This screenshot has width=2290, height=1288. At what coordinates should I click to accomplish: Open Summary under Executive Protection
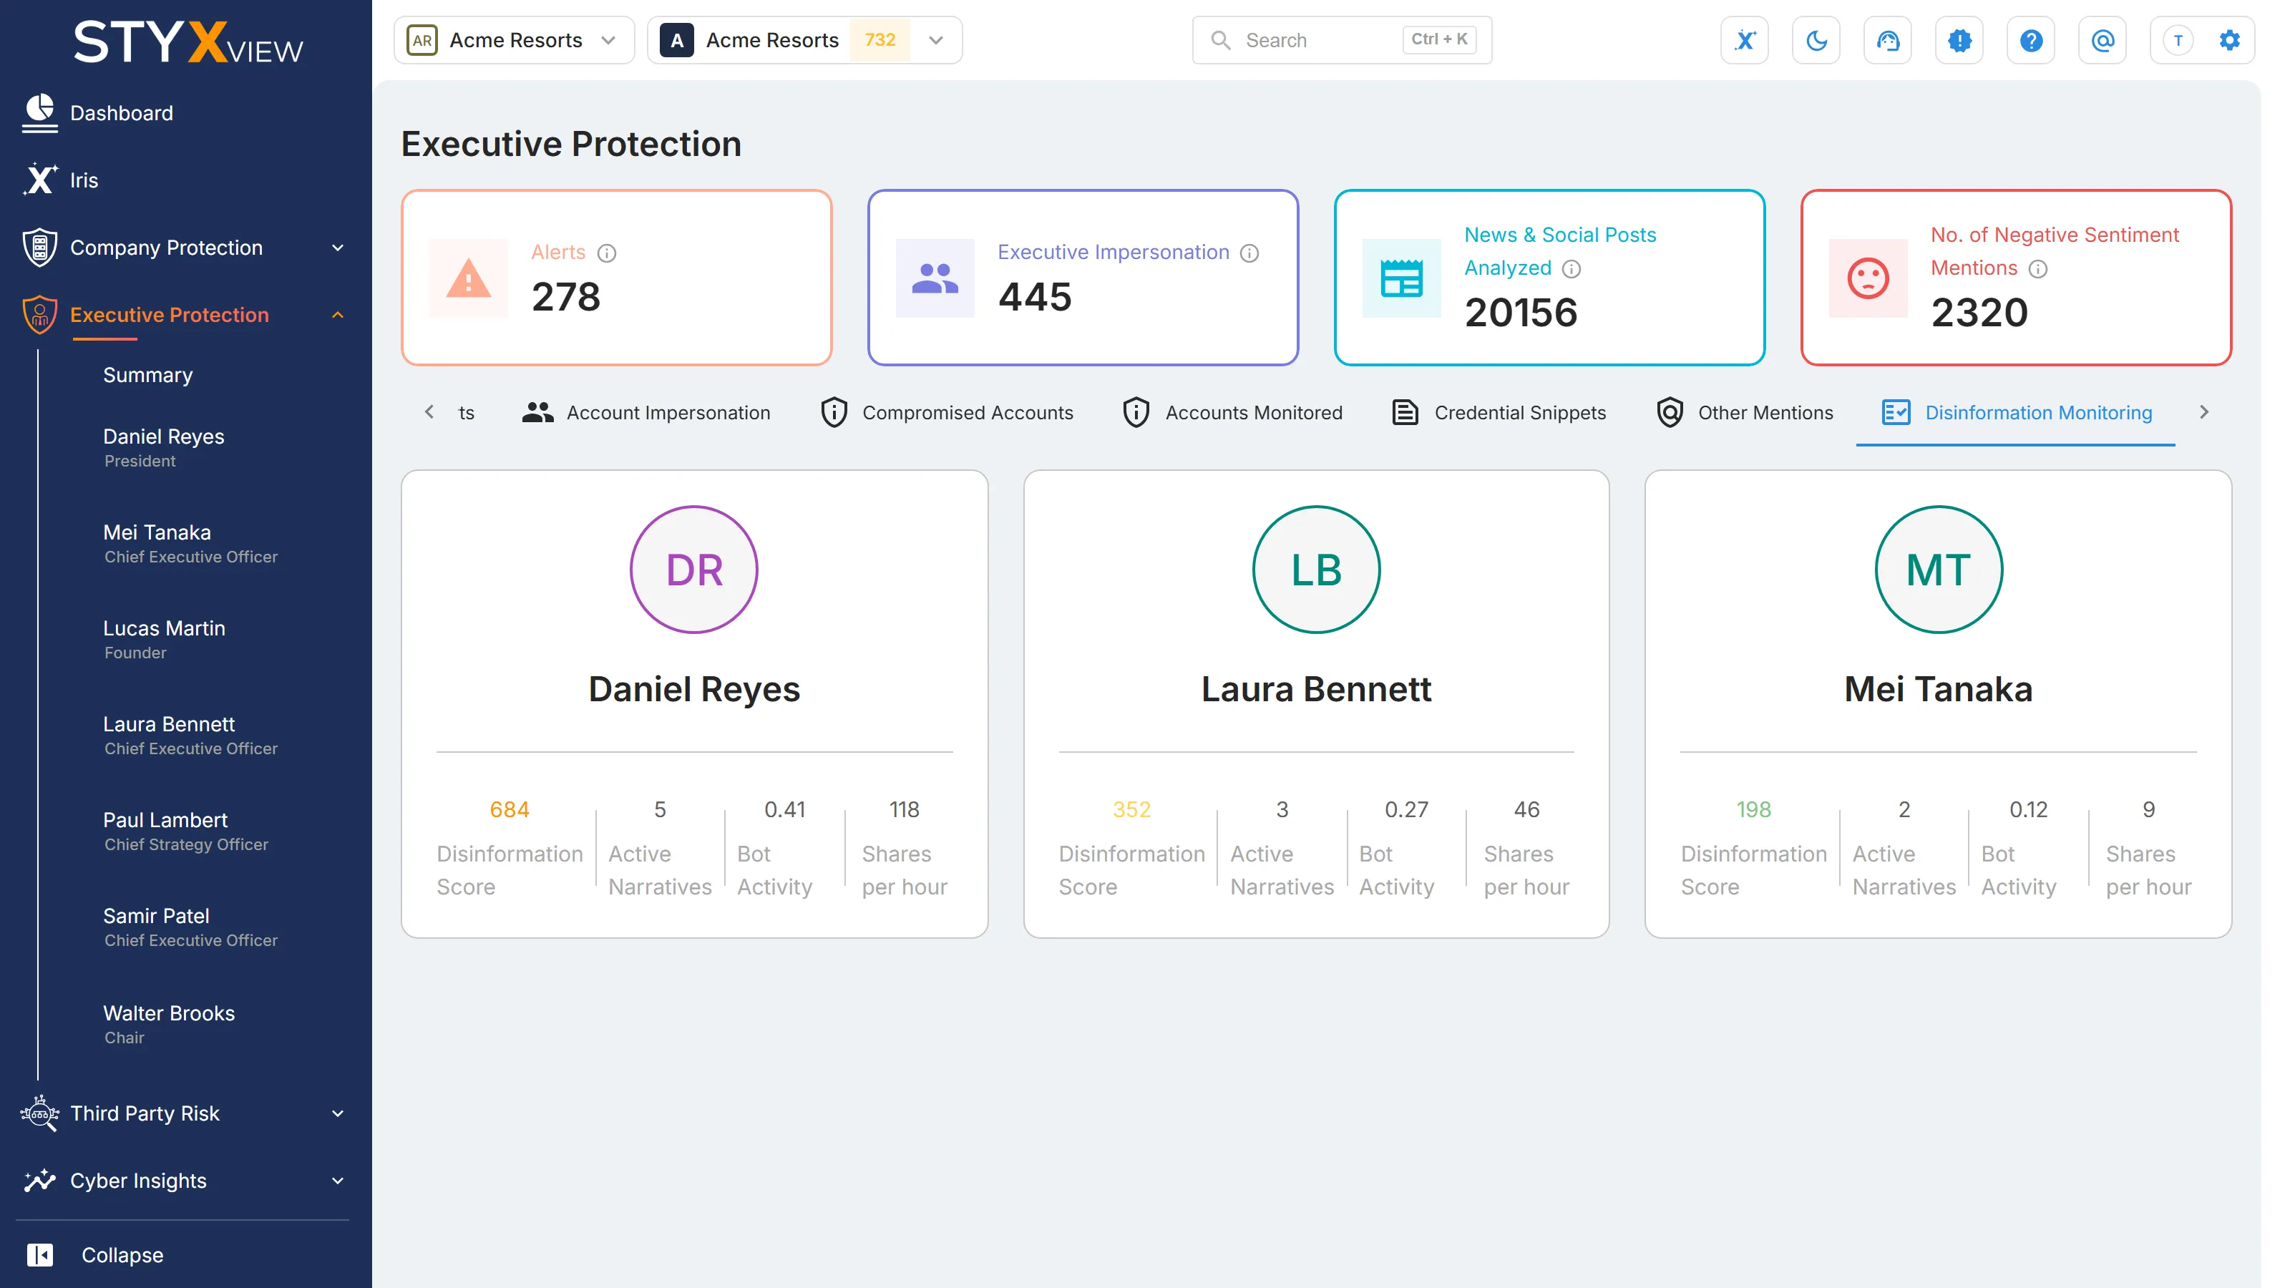coord(147,375)
